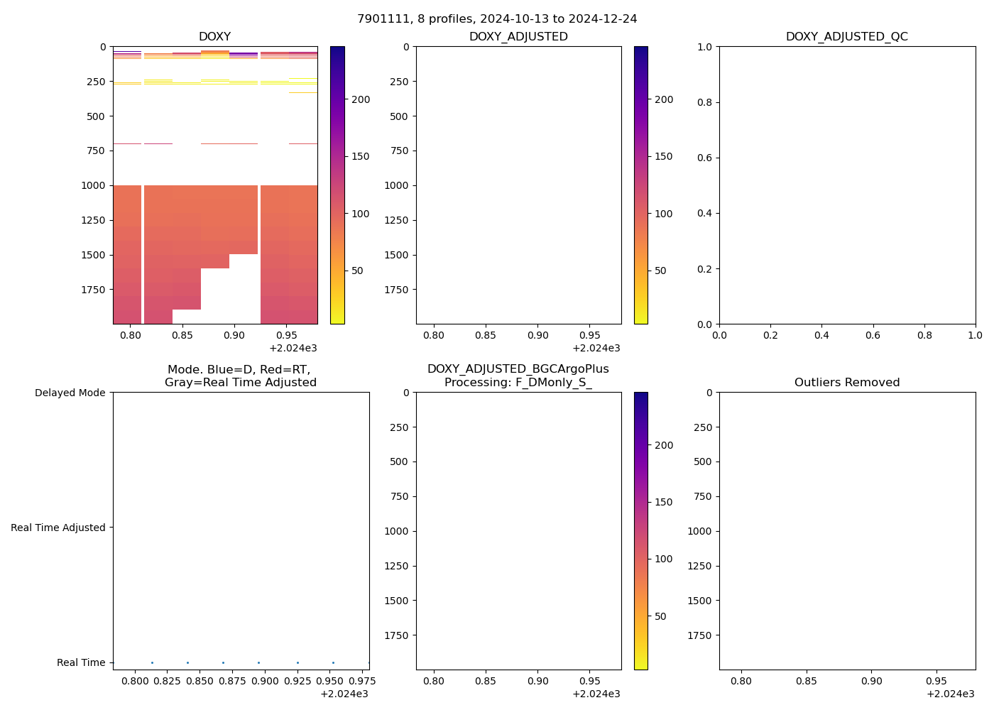Viewport: 994px width, 710px height.
Task: Click the Delayed Mode y-axis label
Action: click(x=70, y=393)
